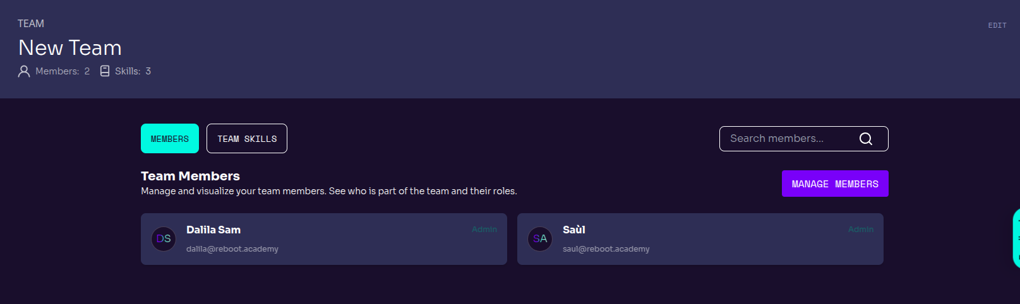Click the magnifying glass search icon
This screenshot has width=1020, height=304.
pyautogui.click(x=865, y=139)
